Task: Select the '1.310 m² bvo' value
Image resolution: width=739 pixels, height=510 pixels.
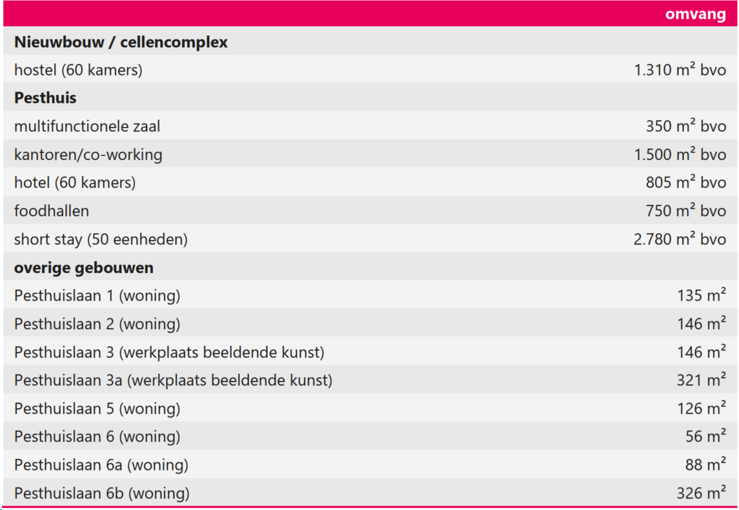Action: tap(680, 70)
